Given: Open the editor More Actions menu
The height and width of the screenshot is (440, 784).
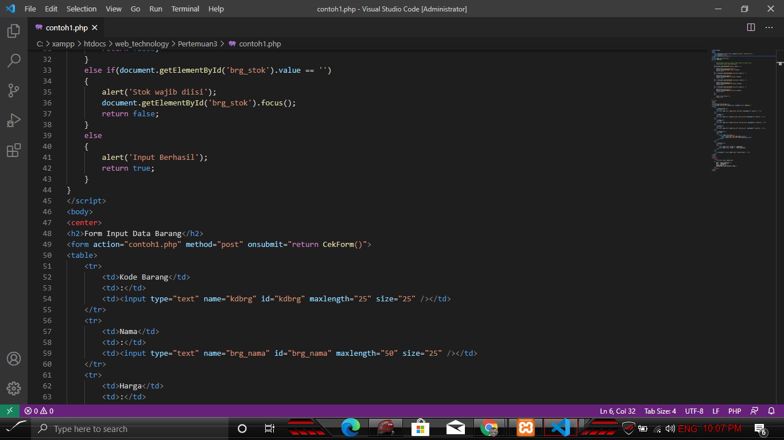Looking at the screenshot, I should (x=769, y=27).
